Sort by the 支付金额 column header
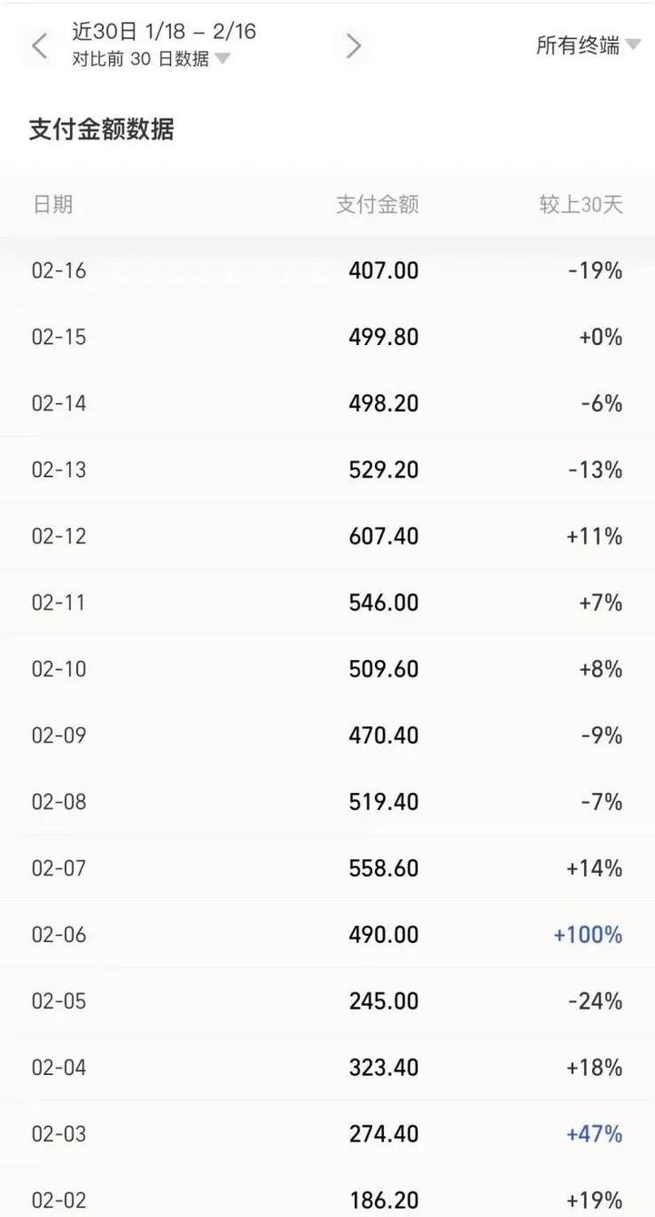 378,204
